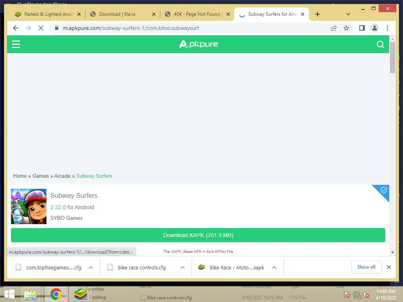Click Games breadcrumb link
The width and height of the screenshot is (403, 302).
[x=41, y=176]
